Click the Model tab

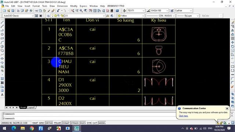tap(23, 107)
